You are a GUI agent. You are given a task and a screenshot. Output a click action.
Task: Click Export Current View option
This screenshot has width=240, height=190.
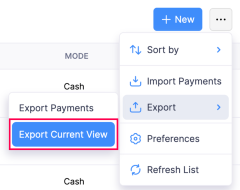[63, 134]
